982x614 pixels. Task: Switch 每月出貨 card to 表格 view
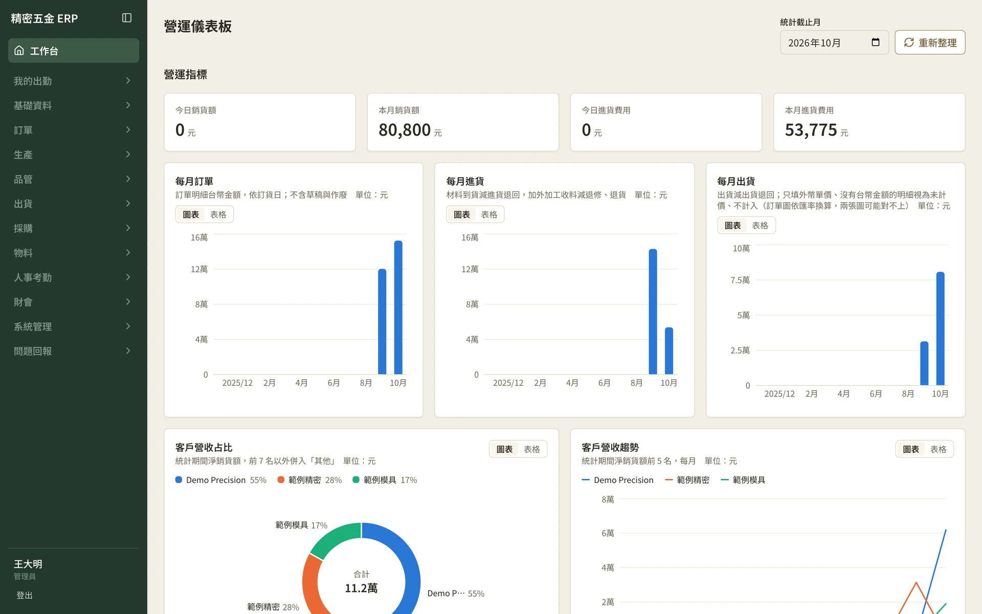760,225
